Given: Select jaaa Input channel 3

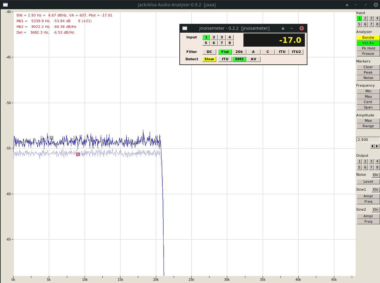Looking at the screenshot, I should tap(371, 18).
